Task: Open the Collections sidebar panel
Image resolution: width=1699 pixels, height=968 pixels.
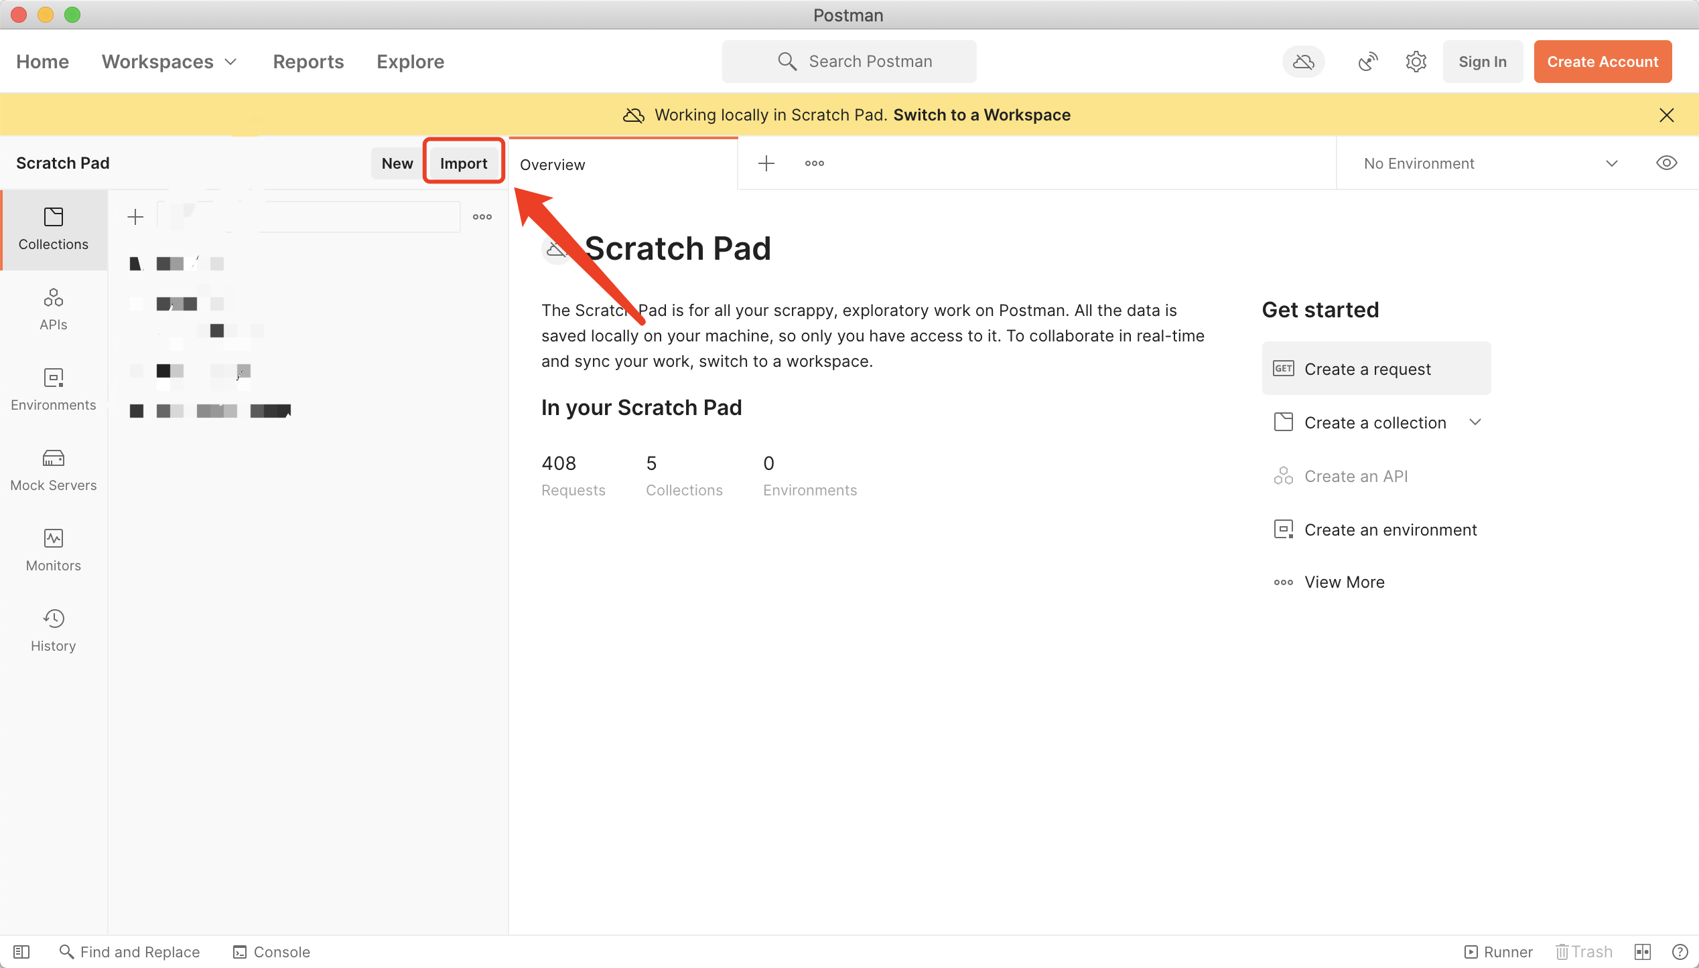Action: [x=53, y=229]
